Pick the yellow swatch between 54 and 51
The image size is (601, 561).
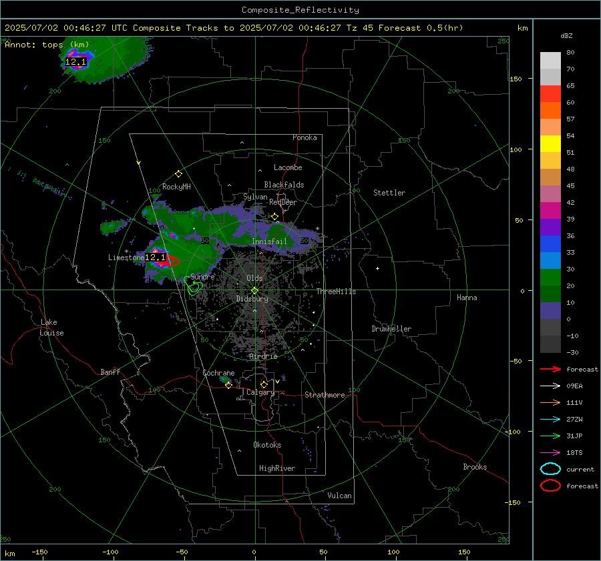pyautogui.click(x=550, y=144)
